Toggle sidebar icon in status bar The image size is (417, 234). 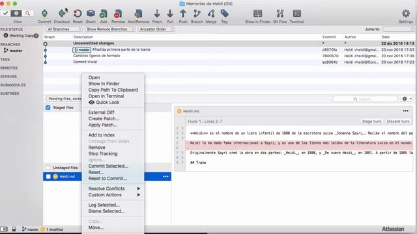pyautogui.click(x=4, y=229)
